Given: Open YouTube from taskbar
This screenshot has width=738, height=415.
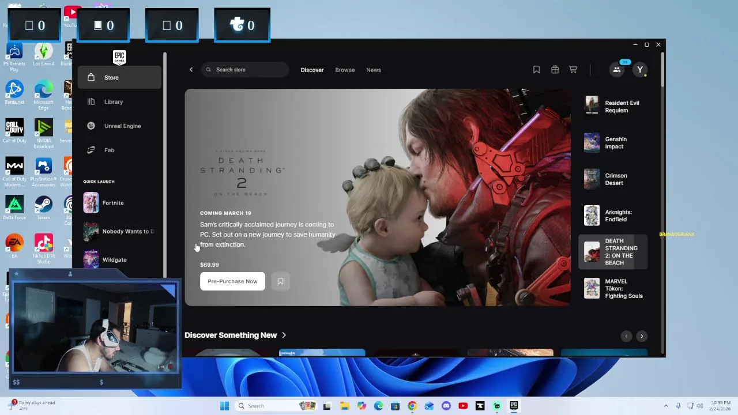Looking at the screenshot, I should (463, 406).
